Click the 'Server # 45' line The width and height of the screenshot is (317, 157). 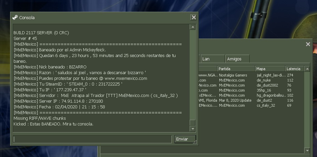pyautogui.click(x=25, y=39)
